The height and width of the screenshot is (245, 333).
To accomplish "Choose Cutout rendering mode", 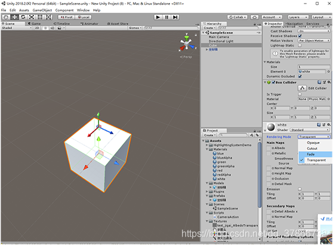I will point(312,148).
